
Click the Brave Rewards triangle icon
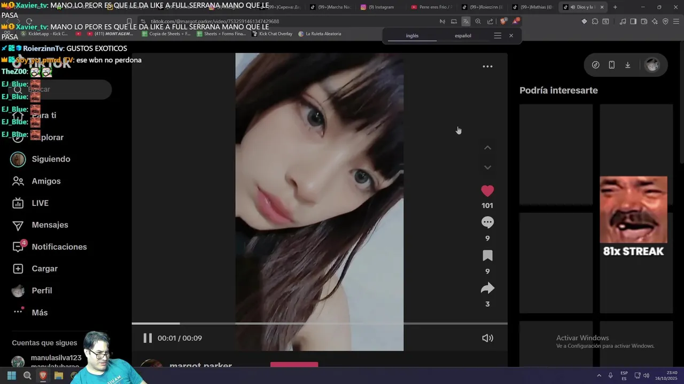(515, 21)
